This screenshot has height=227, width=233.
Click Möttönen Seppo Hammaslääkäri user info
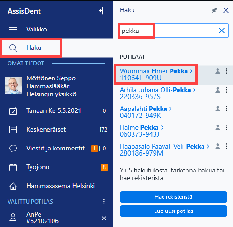point(51,86)
